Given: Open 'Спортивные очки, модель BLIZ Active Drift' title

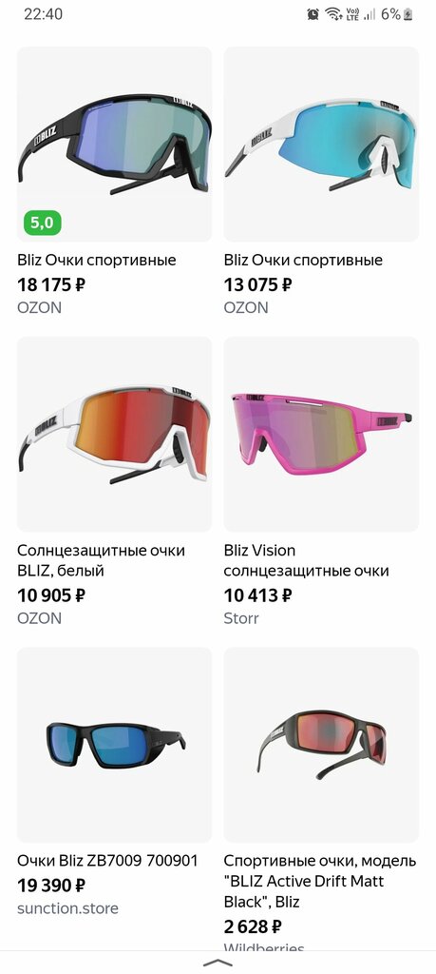Looking at the screenshot, I should pos(320,881).
